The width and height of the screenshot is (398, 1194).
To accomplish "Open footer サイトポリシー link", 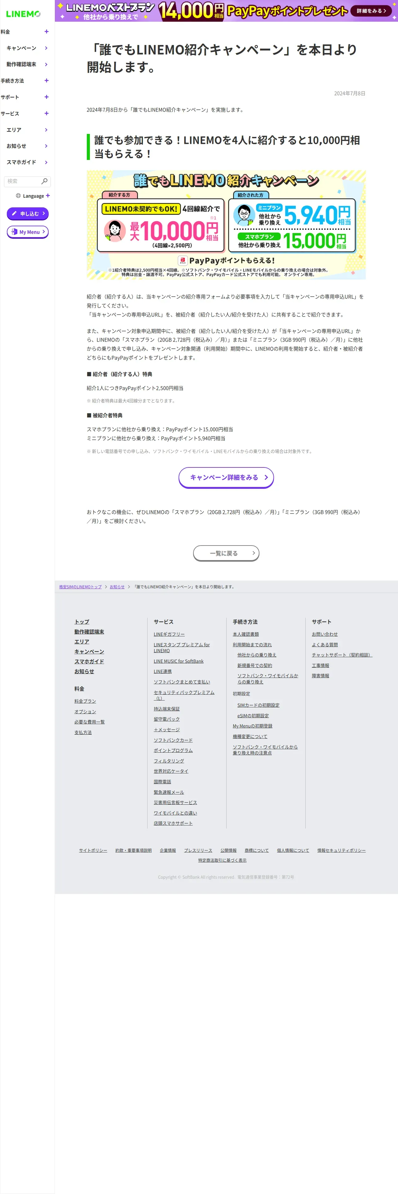I will pyautogui.click(x=93, y=850).
